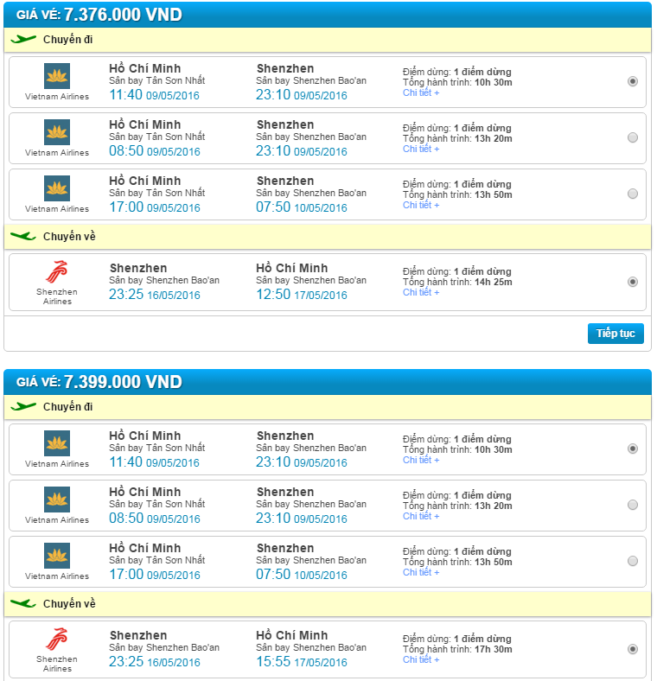
Task: Expand Chi tiết for 13h 50m flight, 7.376.000 fare
Action: click(x=421, y=205)
